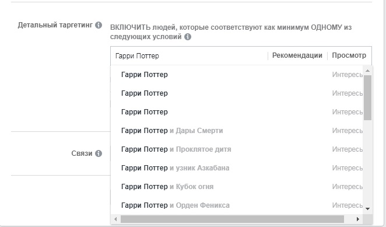Click the search field containing Гарри Поттер
This screenshot has height=227, width=386.
[189, 56]
